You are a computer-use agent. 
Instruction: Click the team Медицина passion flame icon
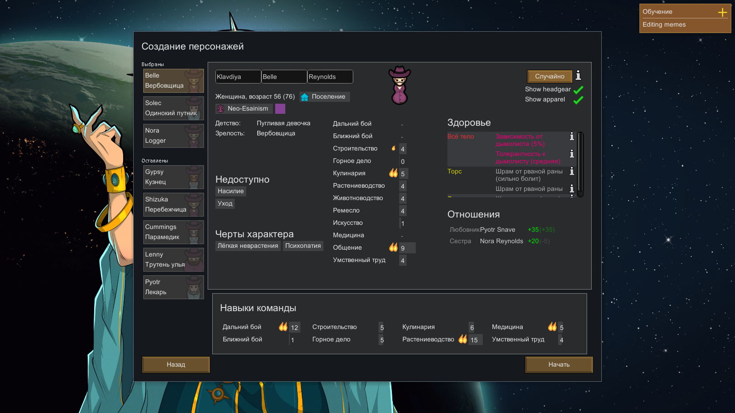tap(552, 327)
